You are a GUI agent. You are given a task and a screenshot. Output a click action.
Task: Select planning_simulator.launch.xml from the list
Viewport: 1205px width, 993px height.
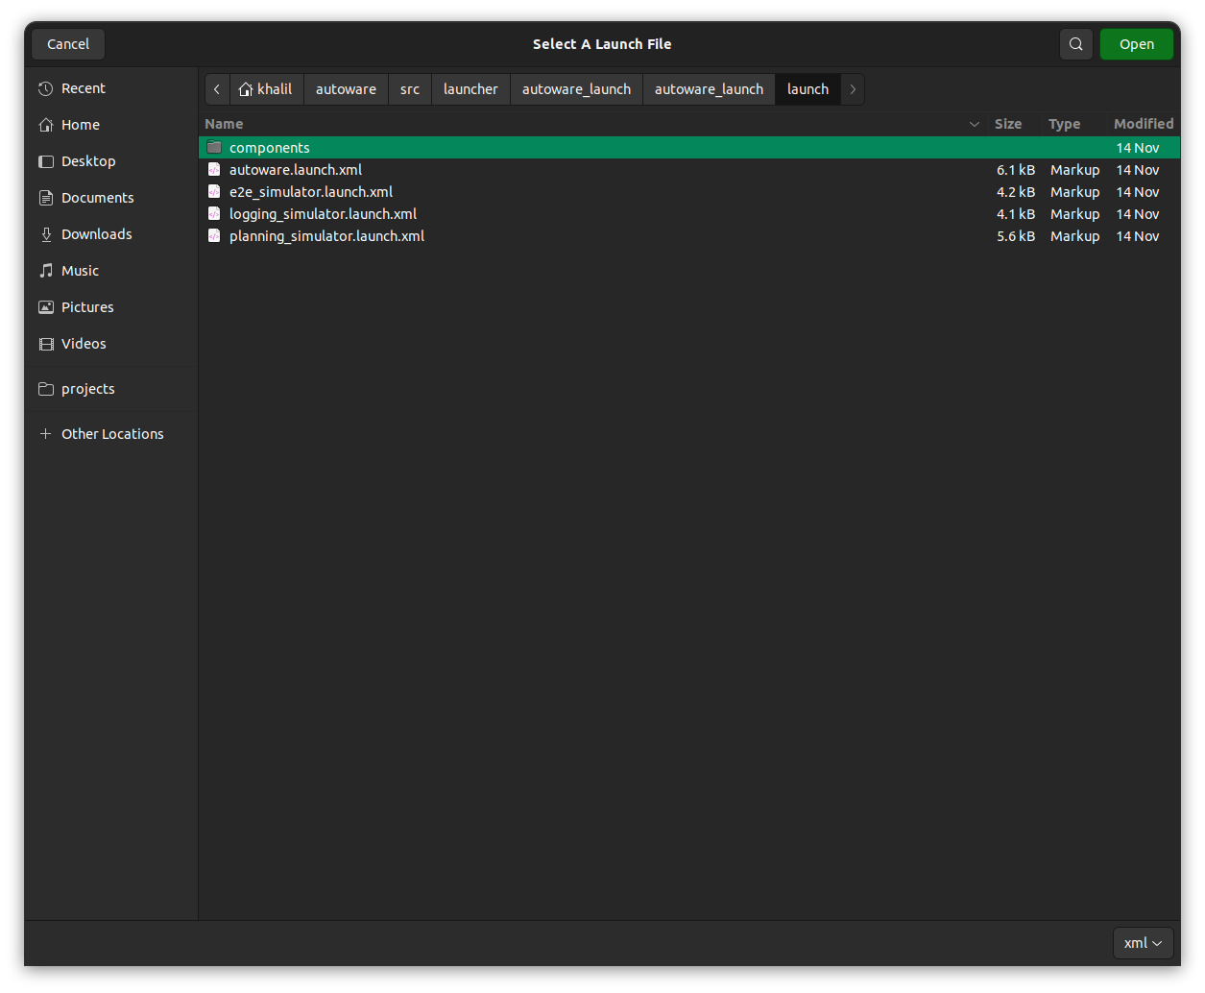pyautogui.click(x=326, y=235)
